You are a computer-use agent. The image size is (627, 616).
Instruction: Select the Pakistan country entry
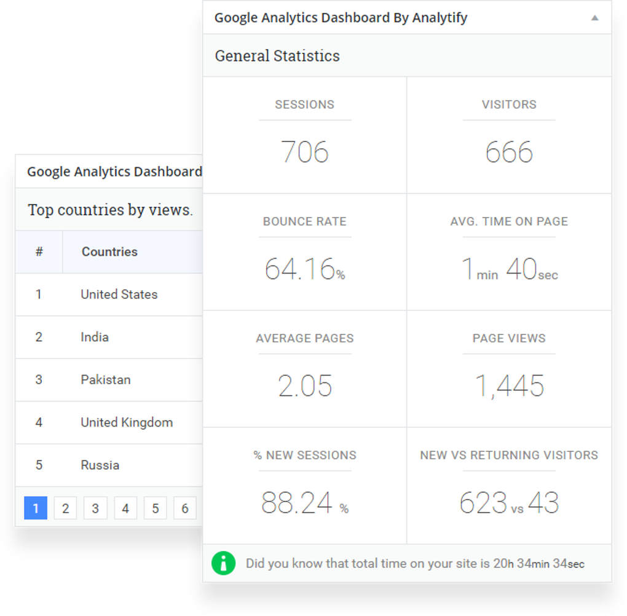click(106, 380)
